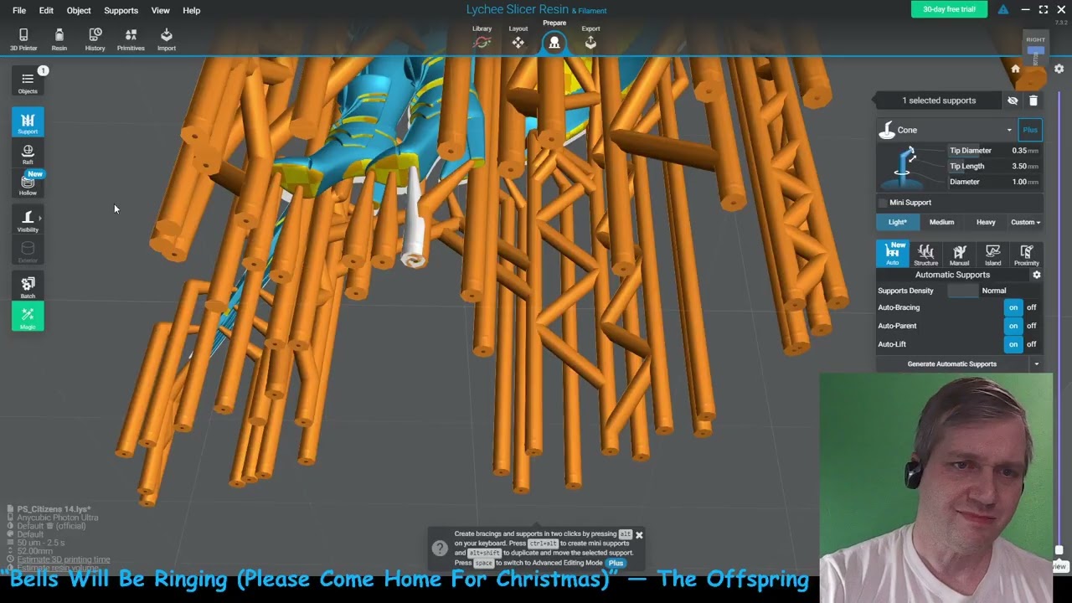Select the Support tool in sidebar
This screenshot has height=603, width=1072.
(x=28, y=122)
